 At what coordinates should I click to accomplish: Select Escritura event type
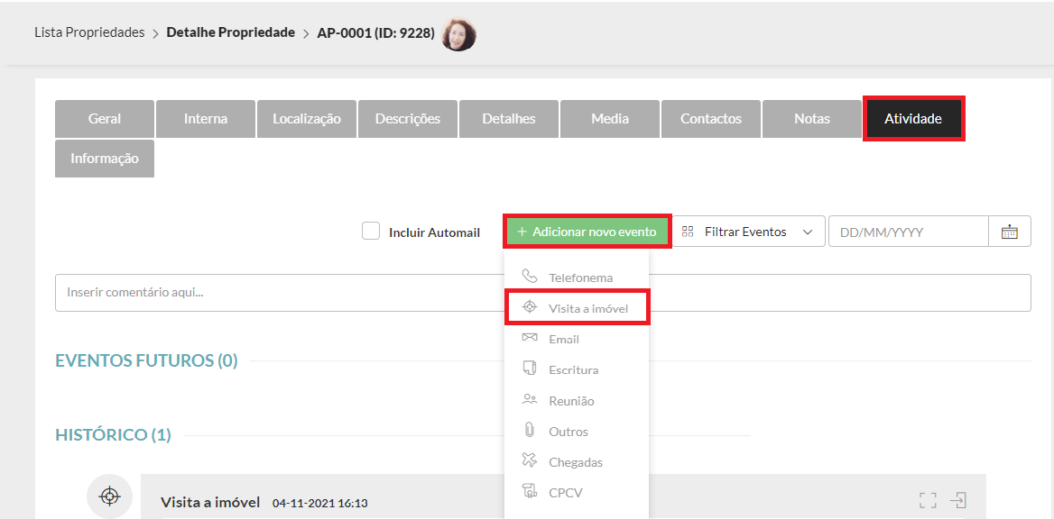[x=576, y=369]
